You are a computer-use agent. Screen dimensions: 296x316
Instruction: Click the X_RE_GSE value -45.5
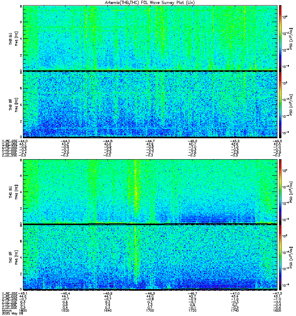(277, 141)
